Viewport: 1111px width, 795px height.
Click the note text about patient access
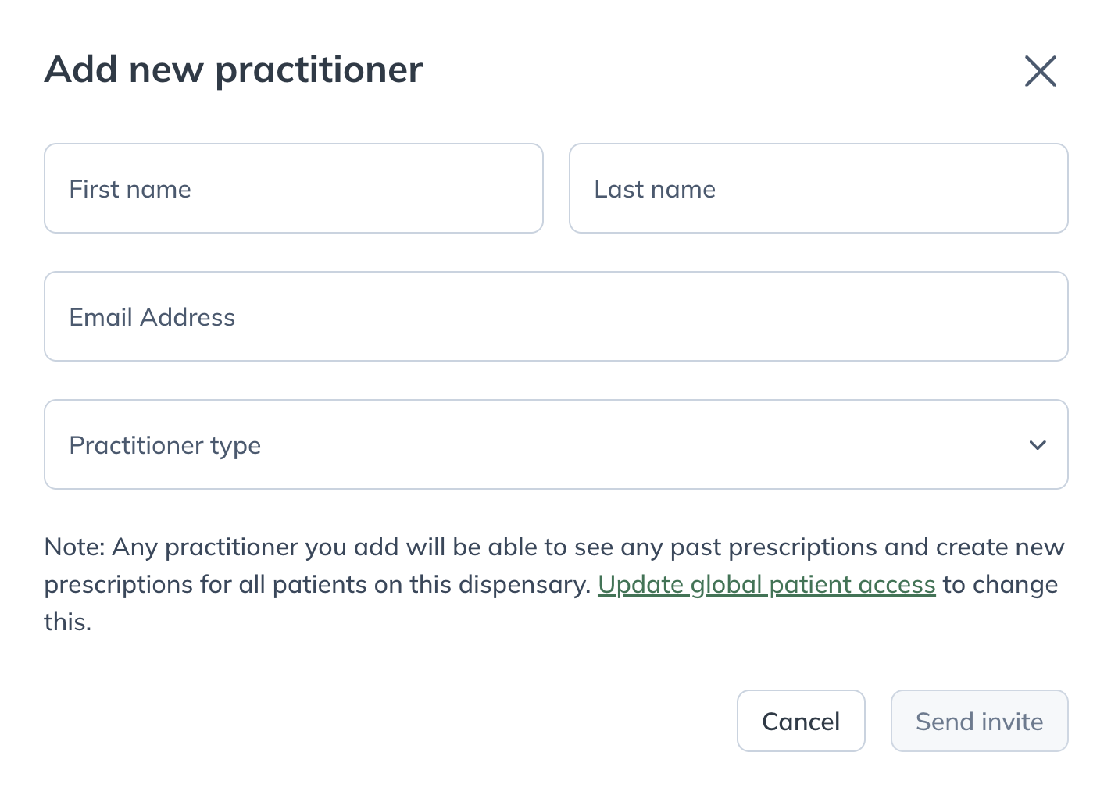point(313,547)
